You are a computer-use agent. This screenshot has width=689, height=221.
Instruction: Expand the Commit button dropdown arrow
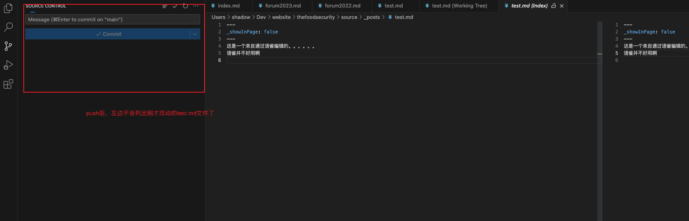[195, 34]
